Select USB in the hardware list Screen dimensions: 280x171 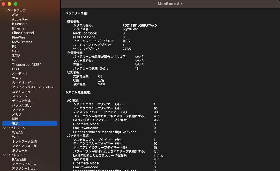coord(15,69)
